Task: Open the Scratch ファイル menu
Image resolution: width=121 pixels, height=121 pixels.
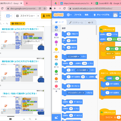Action: [78, 15]
